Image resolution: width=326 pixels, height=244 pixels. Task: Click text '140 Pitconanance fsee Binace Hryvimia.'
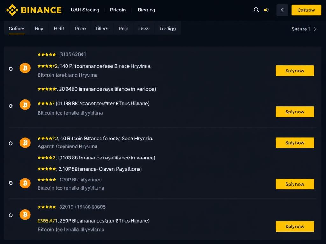point(105,66)
